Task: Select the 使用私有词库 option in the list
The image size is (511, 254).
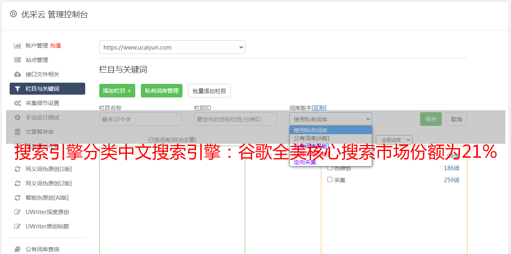Action: [331, 130]
